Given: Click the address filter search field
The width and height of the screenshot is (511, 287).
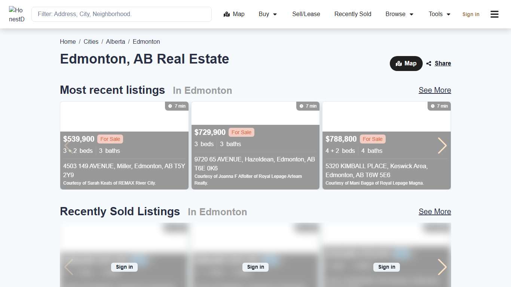Looking at the screenshot, I should click(x=121, y=14).
